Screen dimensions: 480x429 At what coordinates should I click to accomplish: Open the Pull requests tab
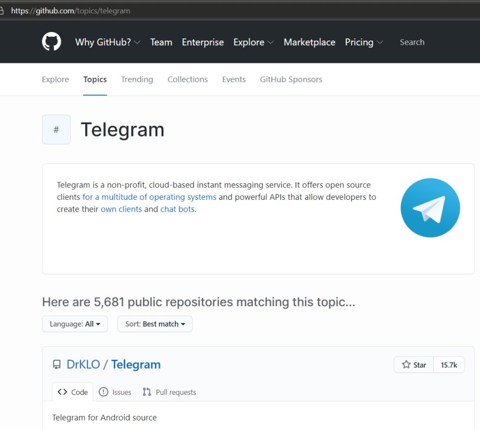[169, 392]
